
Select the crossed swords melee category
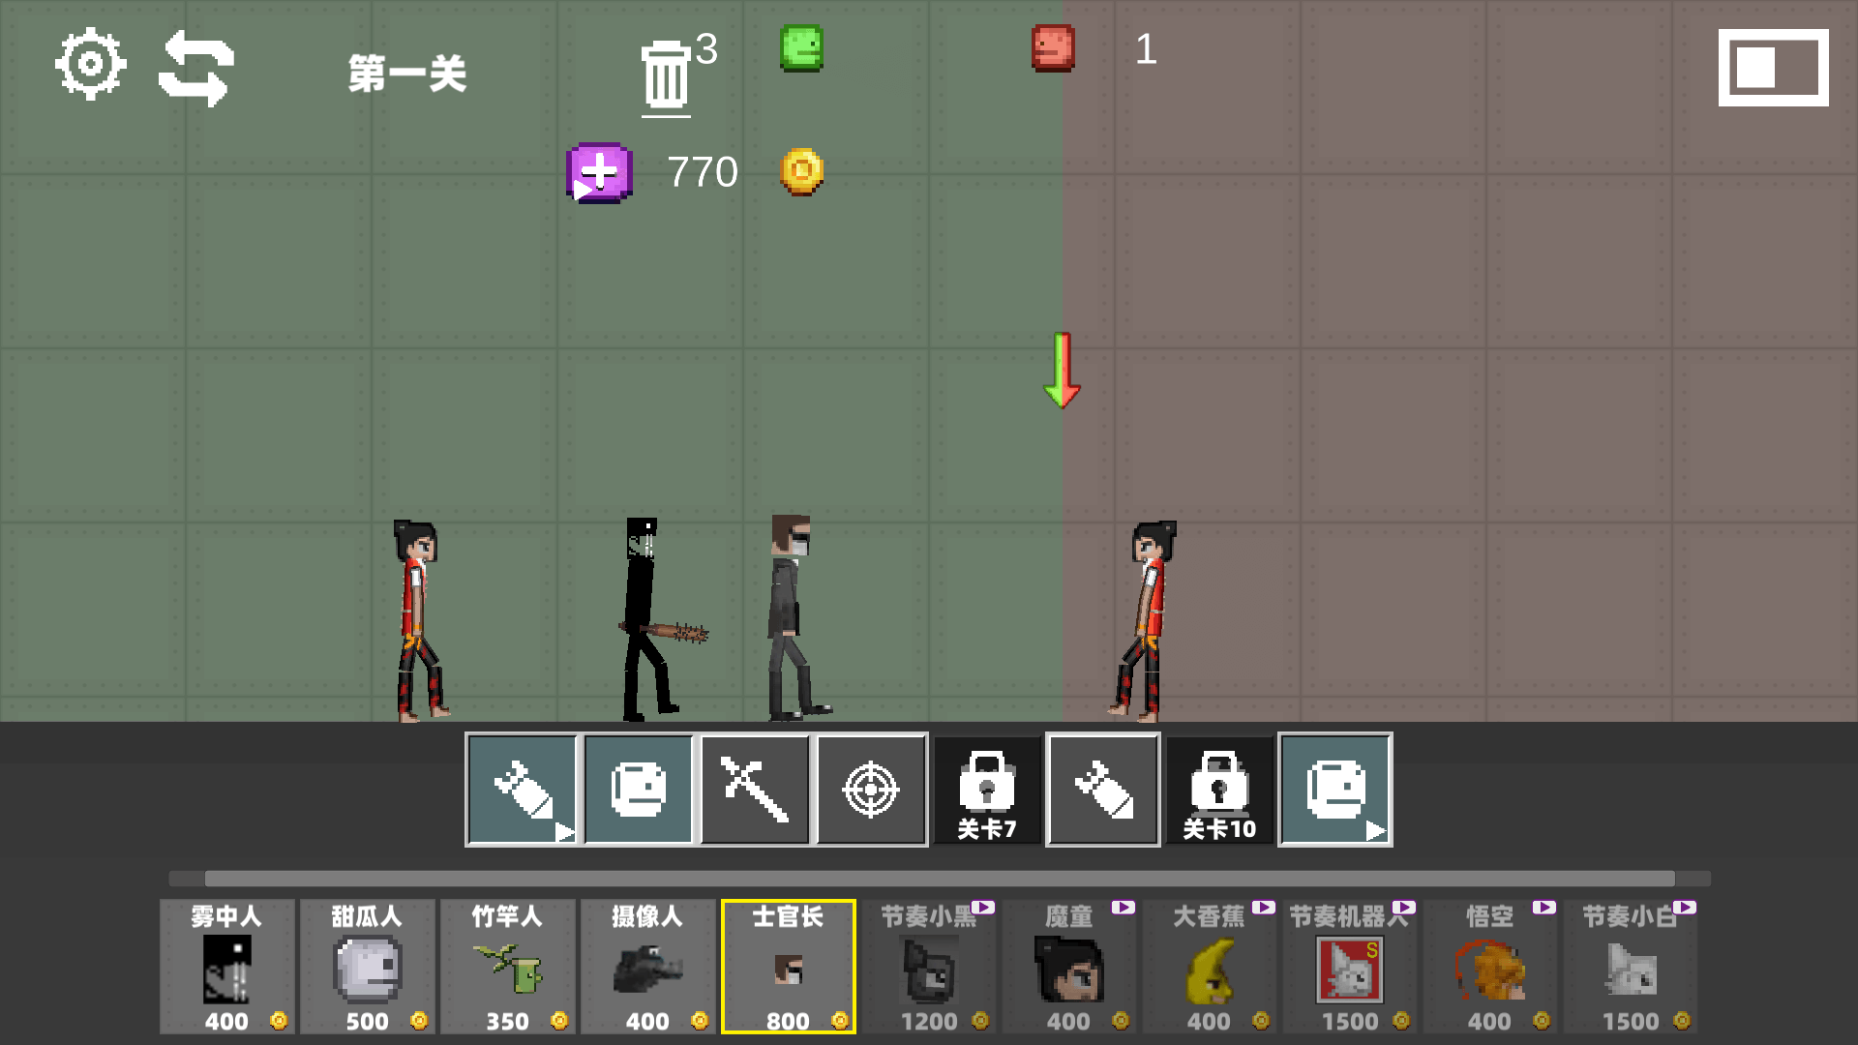click(x=755, y=790)
